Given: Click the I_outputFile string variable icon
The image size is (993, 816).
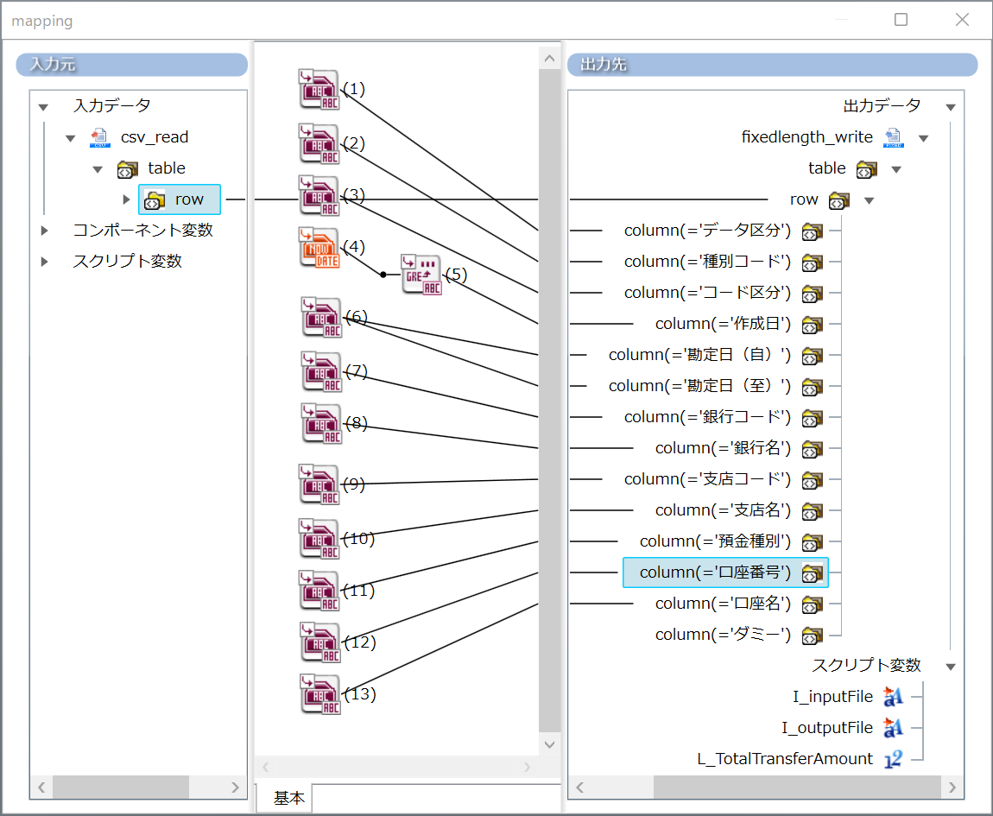Looking at the screenshot, I should tap(893, 727).
